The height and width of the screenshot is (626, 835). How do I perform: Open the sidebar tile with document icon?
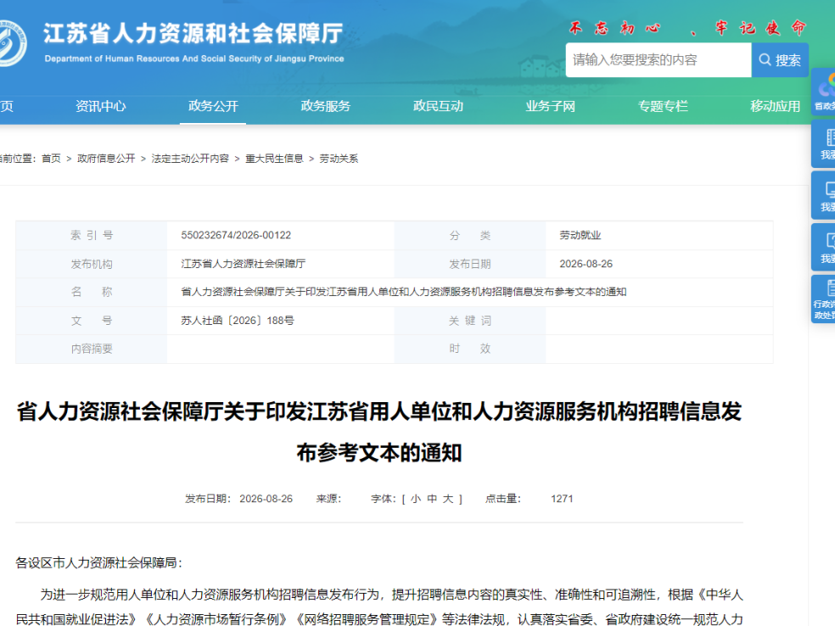(824, 143)
